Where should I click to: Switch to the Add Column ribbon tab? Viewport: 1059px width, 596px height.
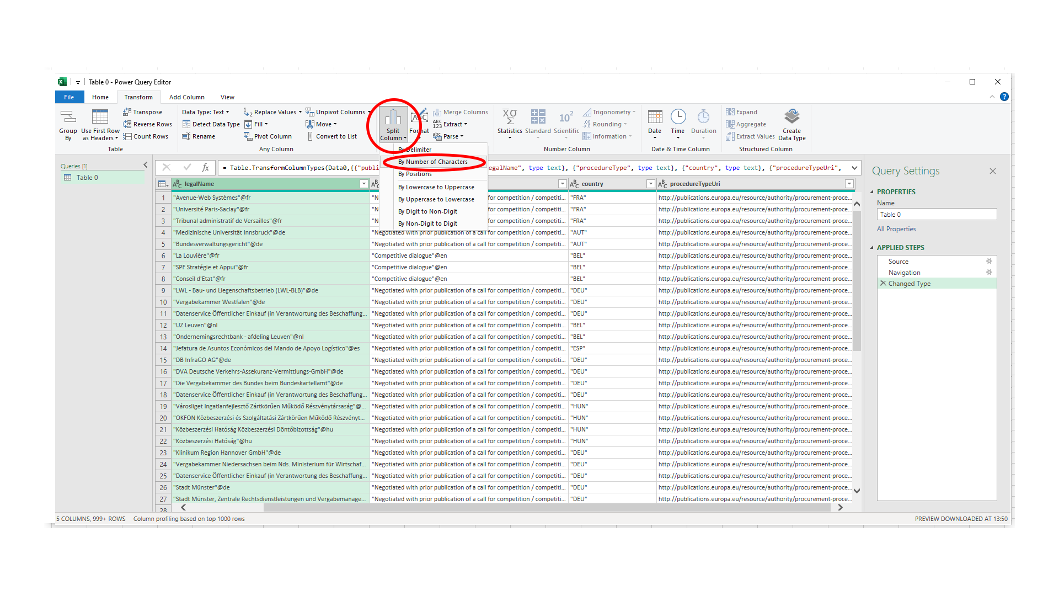187,97
